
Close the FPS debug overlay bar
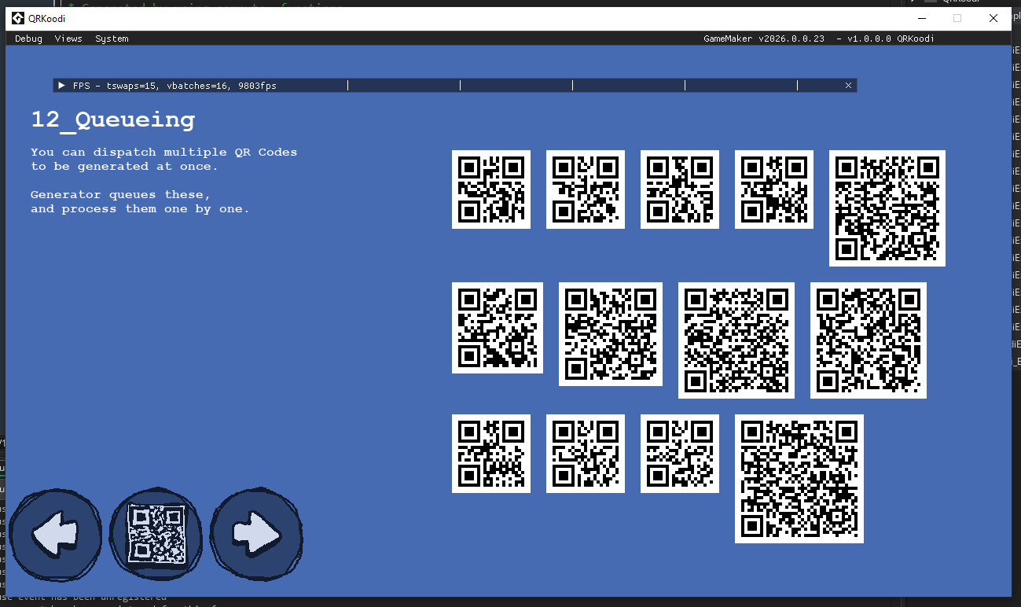[x=848, y=85]
